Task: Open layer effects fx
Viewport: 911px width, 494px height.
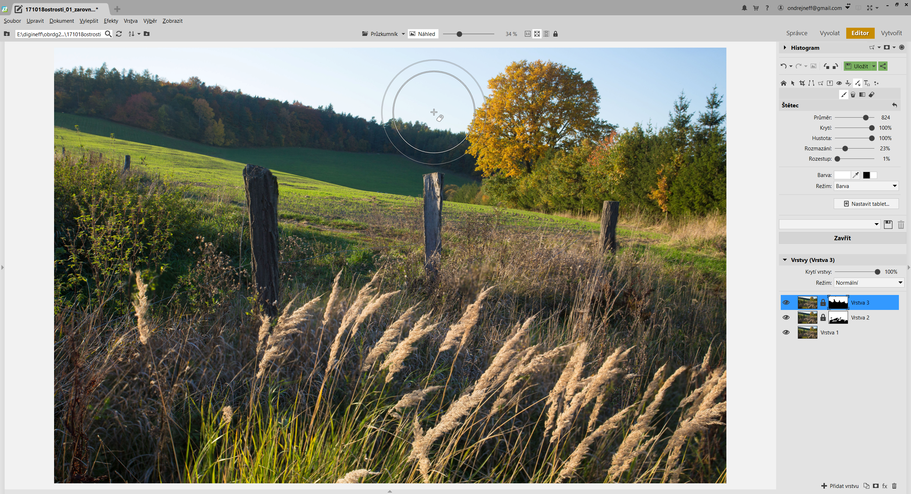Action: pos(885,486)
